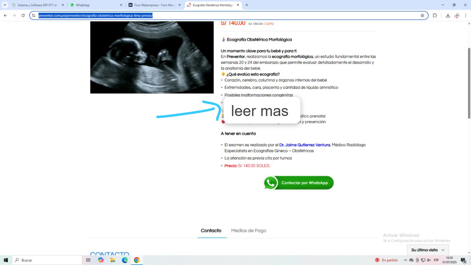
Task: Open the tab search dropdown arrow
Action: 5,5
